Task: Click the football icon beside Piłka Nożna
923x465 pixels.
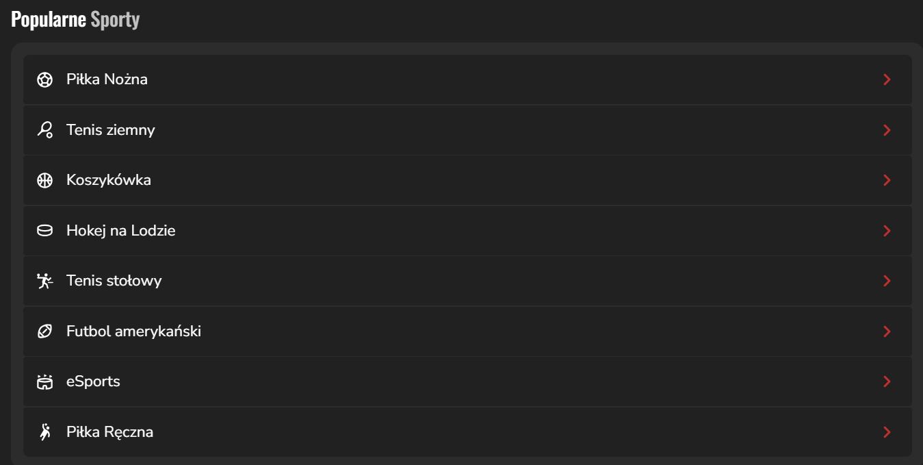Action: (44, 80)
